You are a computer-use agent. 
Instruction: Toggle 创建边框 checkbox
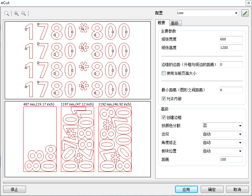(164, 117)
